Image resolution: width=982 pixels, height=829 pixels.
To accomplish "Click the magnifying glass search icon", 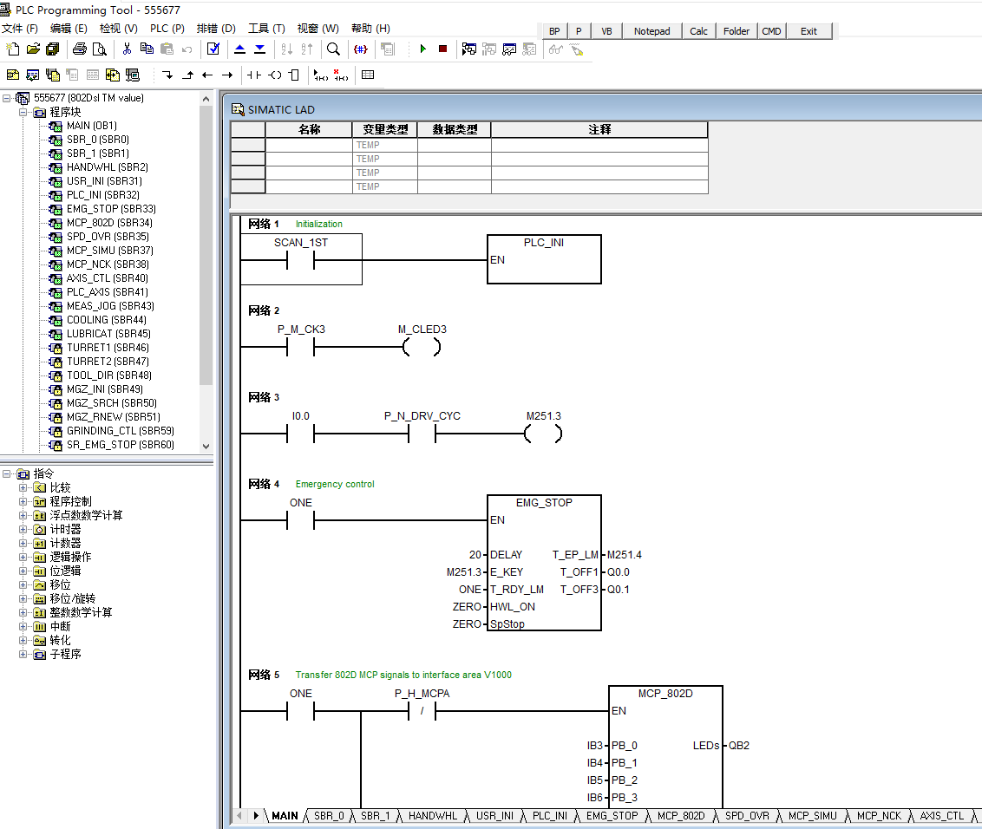I will tap(333, 49).
